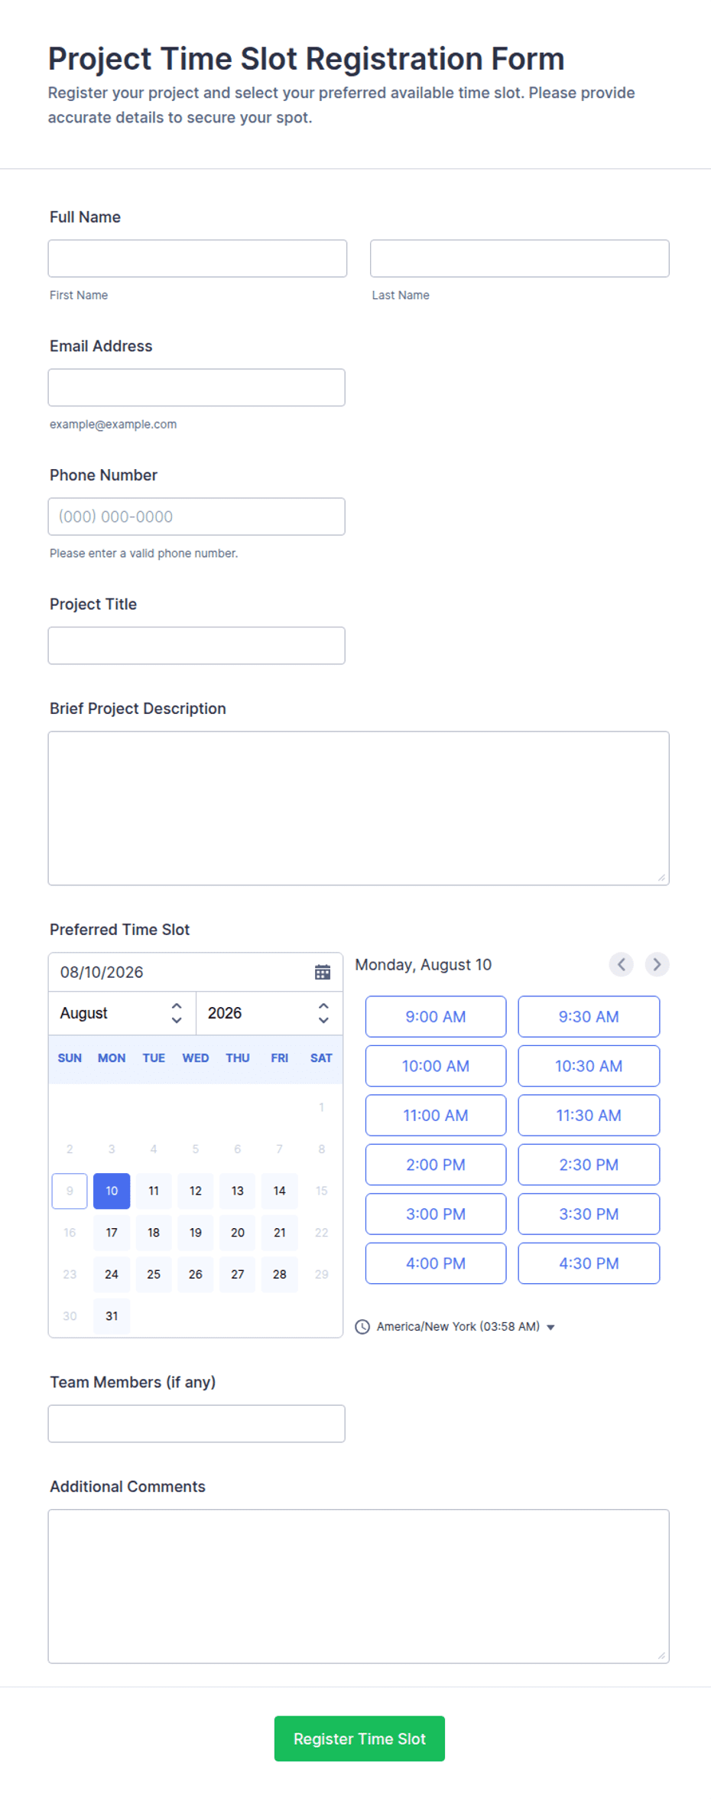Screen dimensions: 711x1799
Task: Pick the 4:30 PM time slot
Action: [589, 1263]
